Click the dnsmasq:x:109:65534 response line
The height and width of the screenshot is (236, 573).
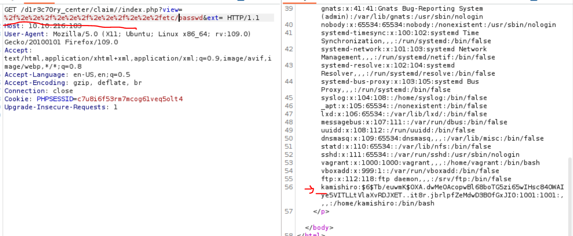tap(432, 138)
